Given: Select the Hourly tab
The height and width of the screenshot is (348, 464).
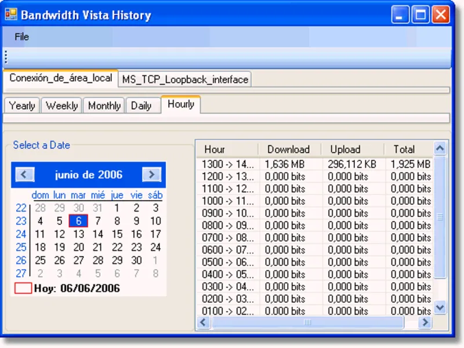Looking at the screenshot, I should [x=181, y=104].
